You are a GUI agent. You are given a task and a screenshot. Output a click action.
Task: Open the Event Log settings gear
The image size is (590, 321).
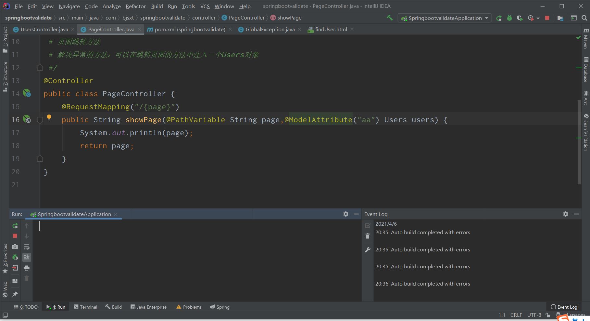coord(566,214)
